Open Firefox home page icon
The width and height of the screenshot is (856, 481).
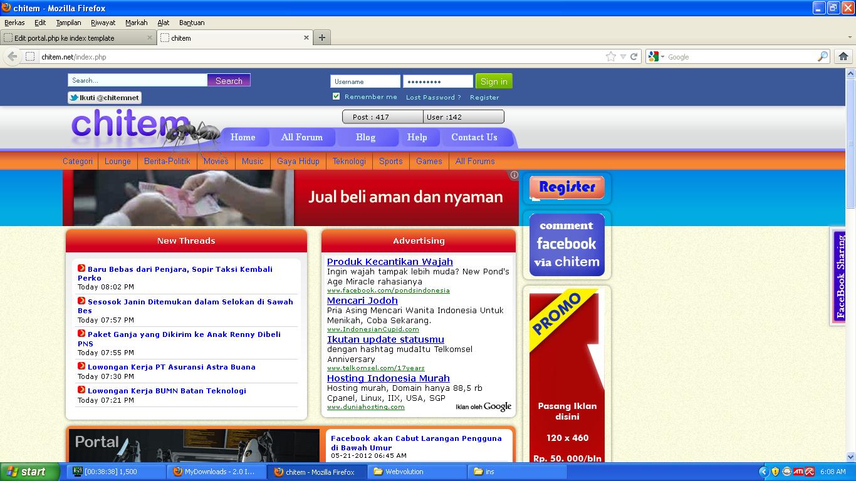click(843, 56)
